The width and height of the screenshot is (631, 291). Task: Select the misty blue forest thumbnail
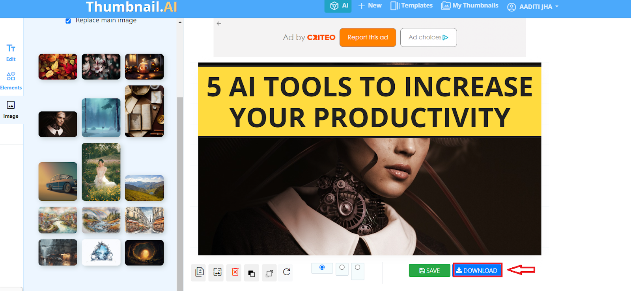(x=101, y=118)
